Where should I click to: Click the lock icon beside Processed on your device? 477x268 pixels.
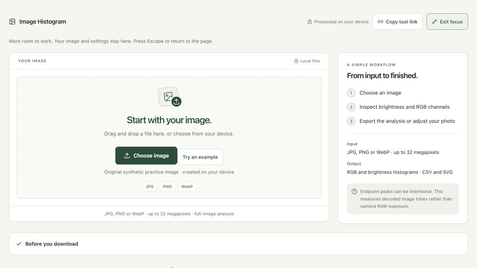click(310, 22)
